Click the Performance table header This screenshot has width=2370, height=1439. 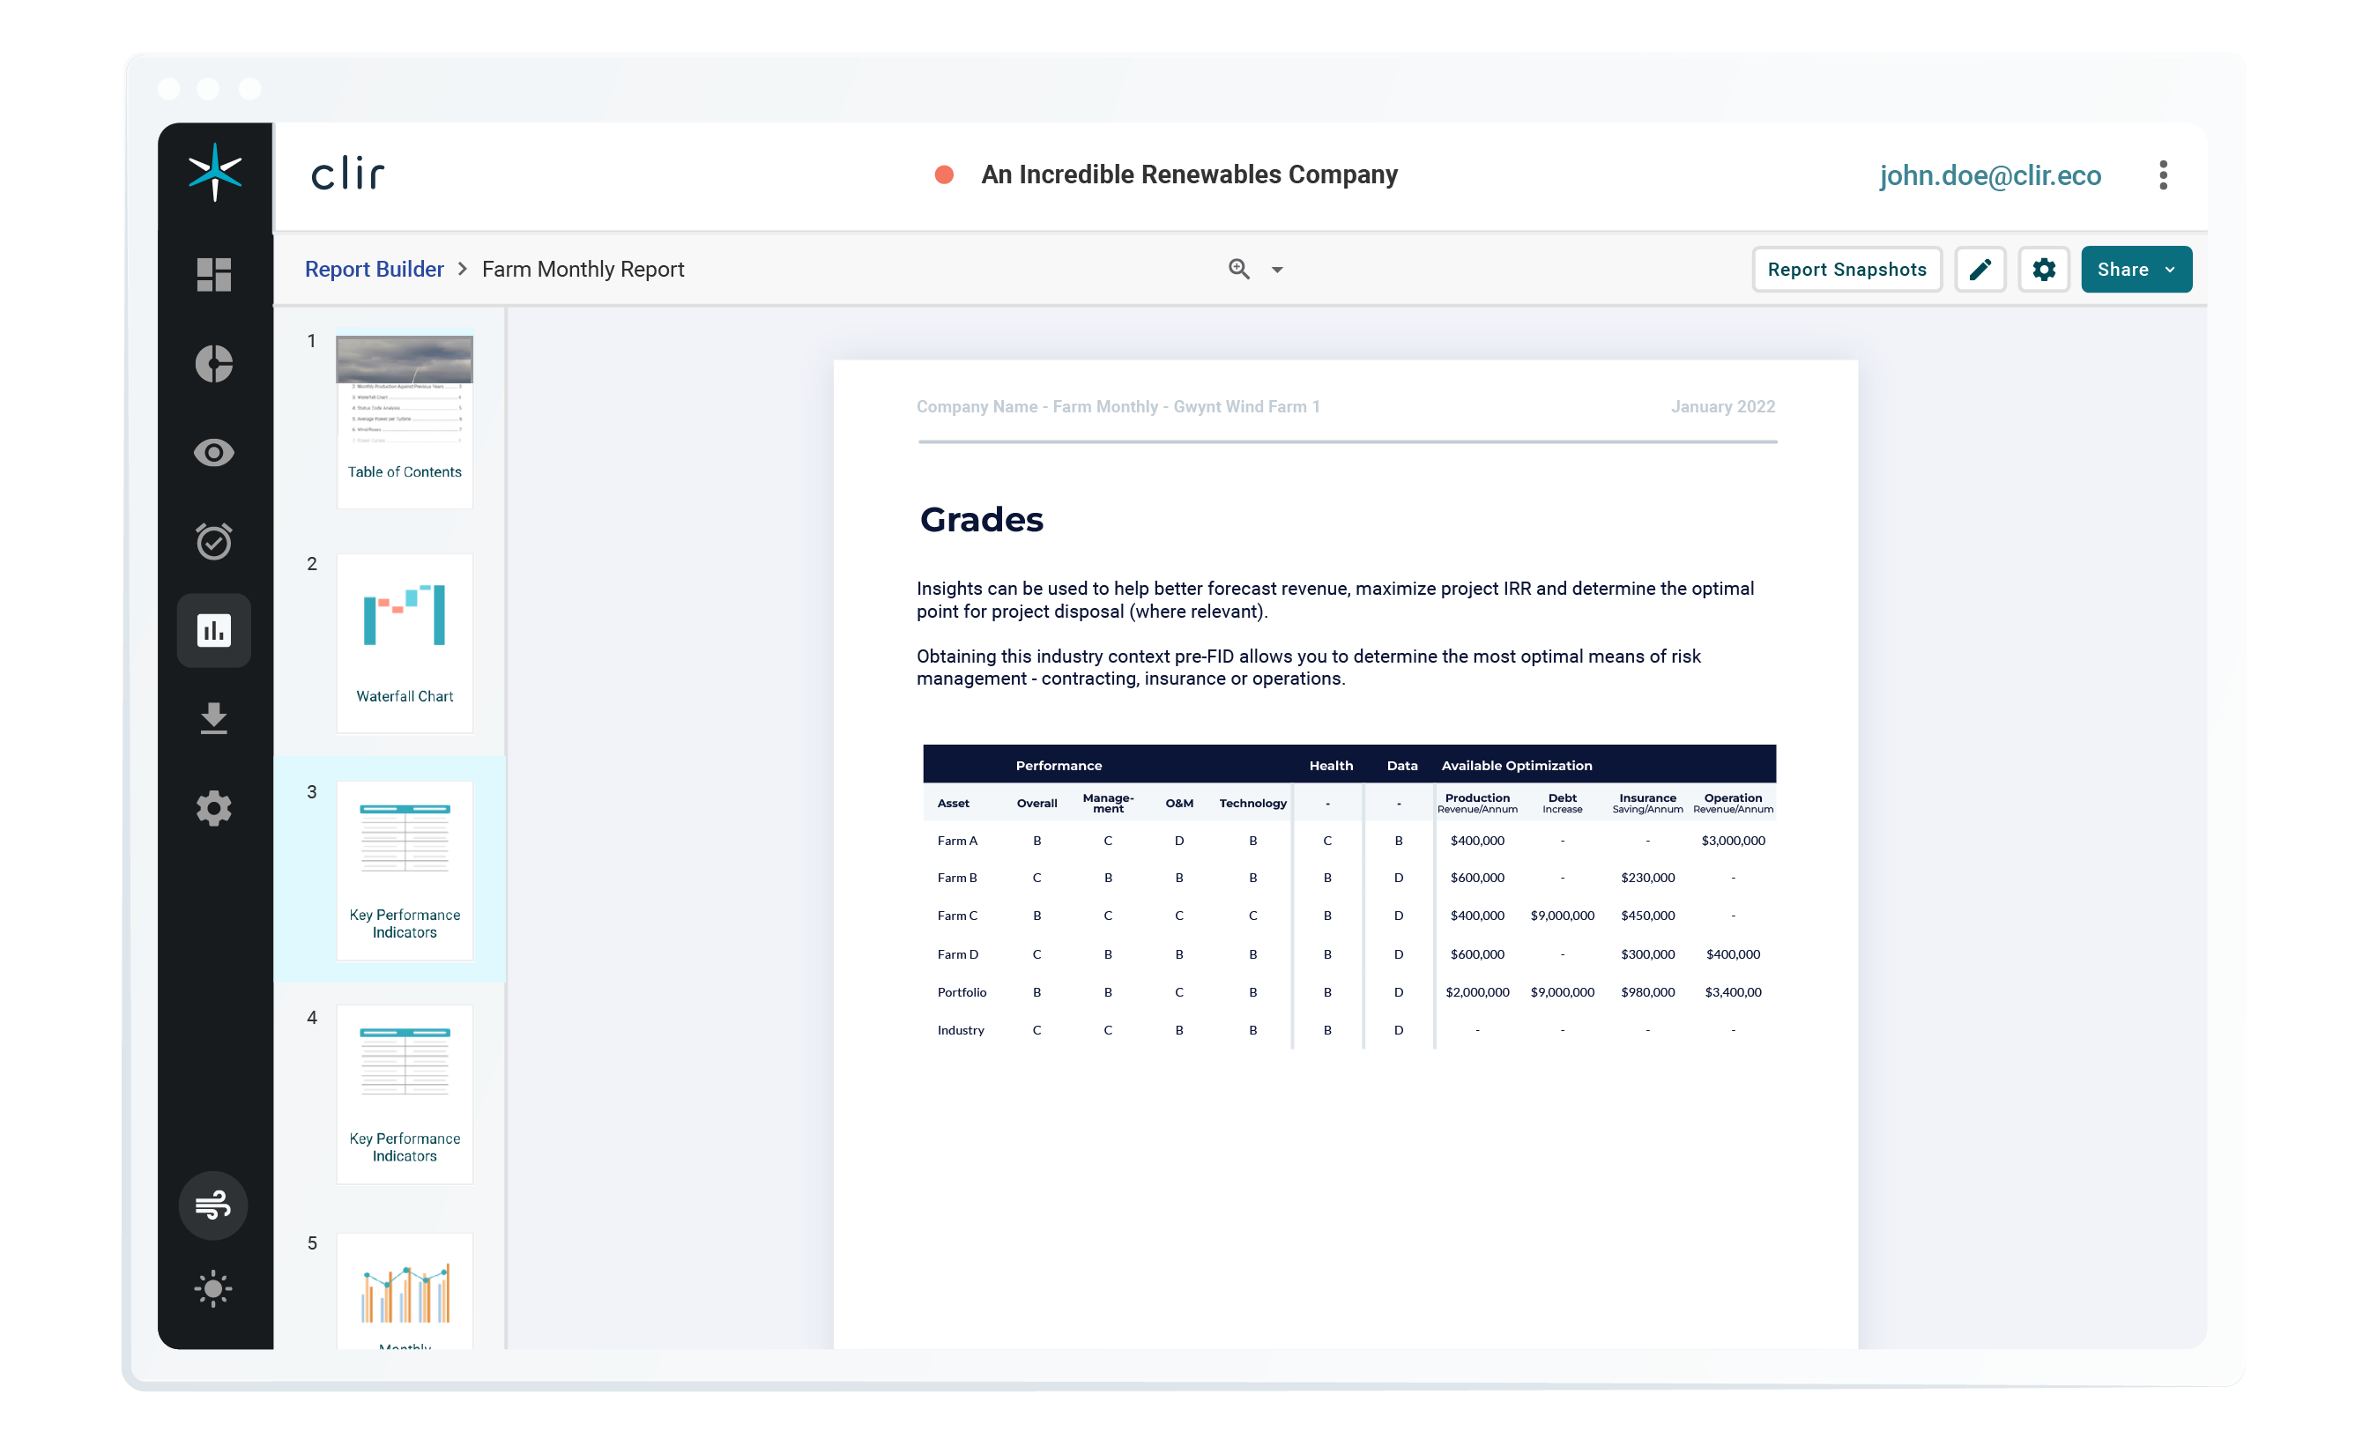click(x=1058, y=766)
